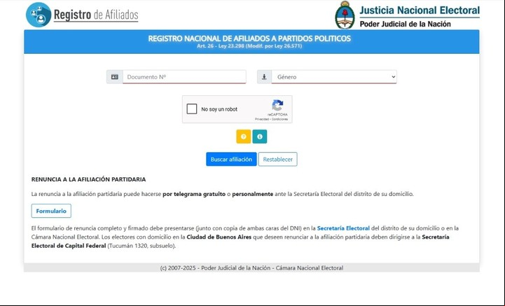The width and height of the screenshot is (505, 306).
Task: Click the "No soy un robot" label
Action: (x=219, y=109)
